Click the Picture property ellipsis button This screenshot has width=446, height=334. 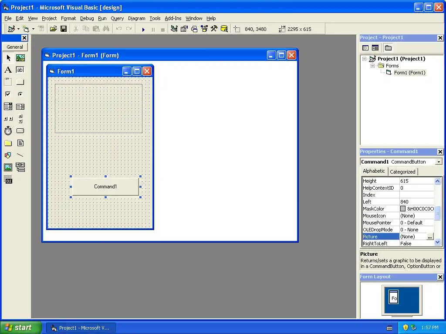(x=430, y=237)
